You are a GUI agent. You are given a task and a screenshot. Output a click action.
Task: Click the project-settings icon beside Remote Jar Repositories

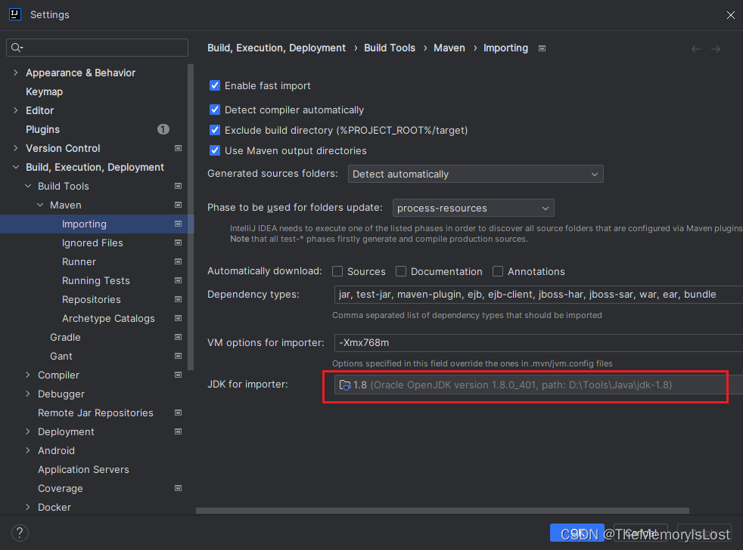click(178, 412)
